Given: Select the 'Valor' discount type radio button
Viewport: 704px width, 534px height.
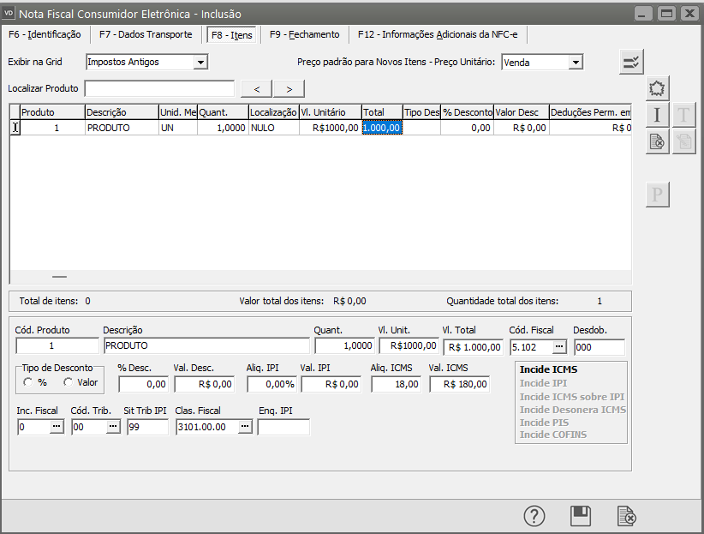Looking at the screenshot, I should point(68,382).
